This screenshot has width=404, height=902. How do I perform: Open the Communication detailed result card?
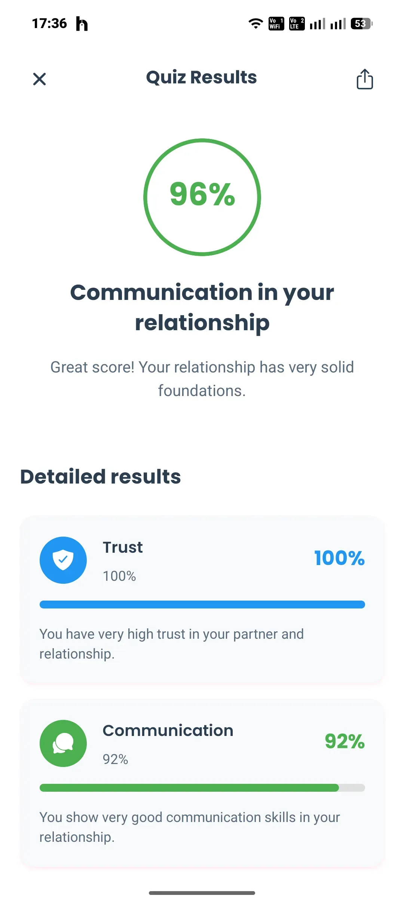[x=202, y=783]
